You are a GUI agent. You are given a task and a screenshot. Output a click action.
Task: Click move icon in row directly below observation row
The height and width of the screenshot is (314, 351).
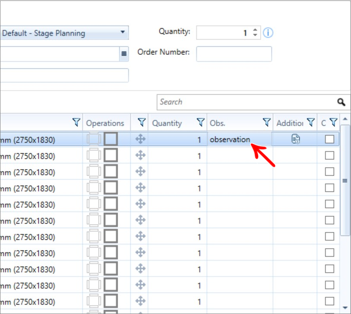pos(141,155)
